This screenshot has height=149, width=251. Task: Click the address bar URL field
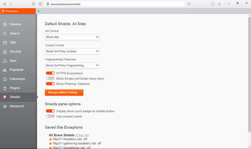[x=114, y=4]
